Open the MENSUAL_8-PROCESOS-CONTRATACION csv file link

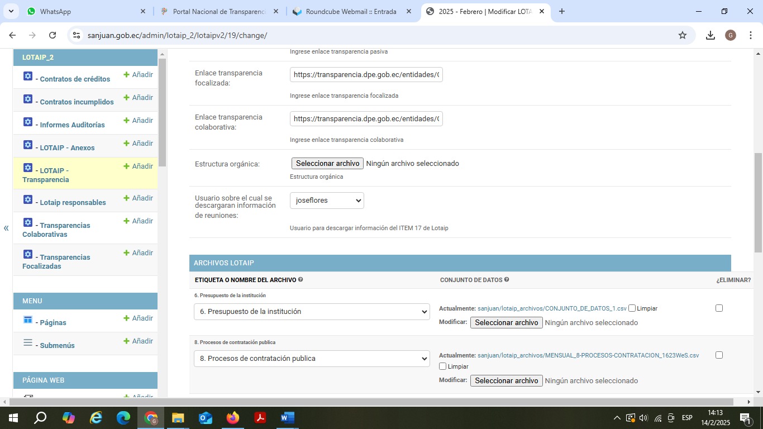pyautogui.click(x=588, y=355)
